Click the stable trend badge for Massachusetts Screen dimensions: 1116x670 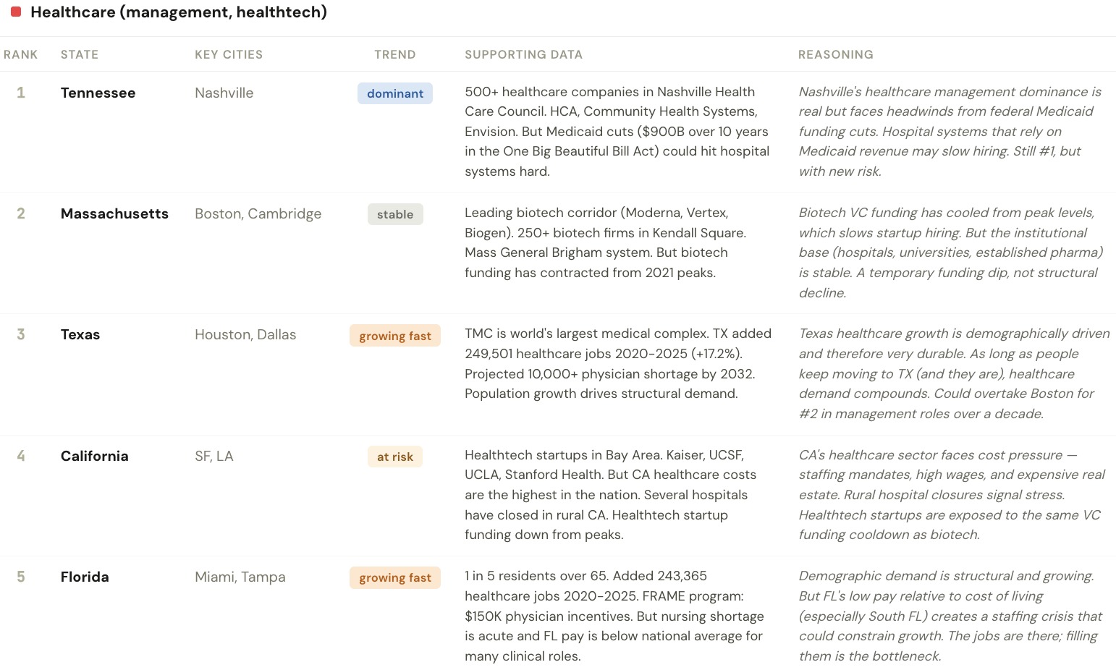pos(394,214)
